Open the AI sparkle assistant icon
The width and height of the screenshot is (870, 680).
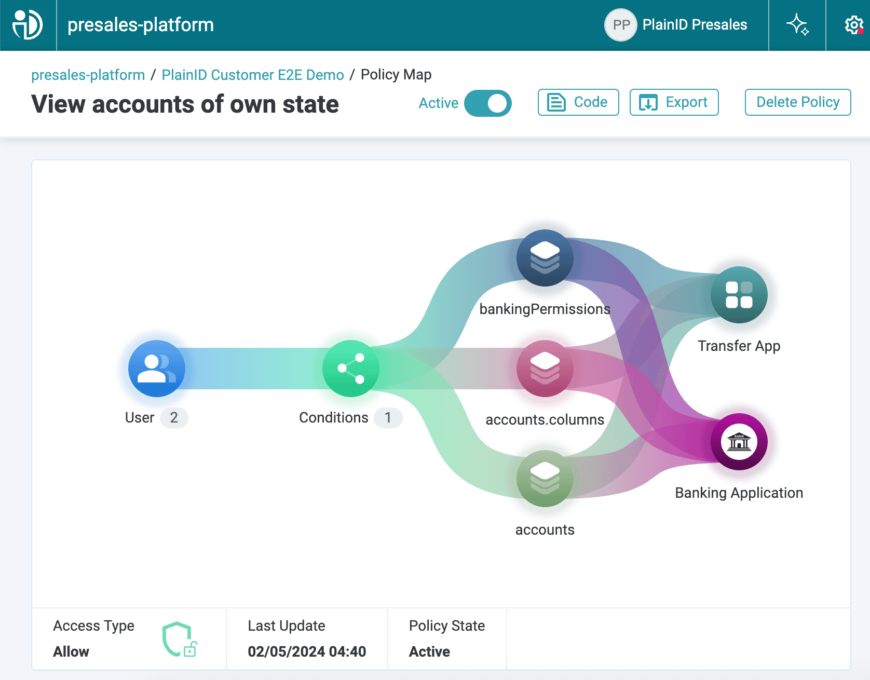click(797, 25)
